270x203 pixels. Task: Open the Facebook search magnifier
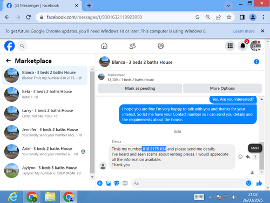(x=22, y=46)
